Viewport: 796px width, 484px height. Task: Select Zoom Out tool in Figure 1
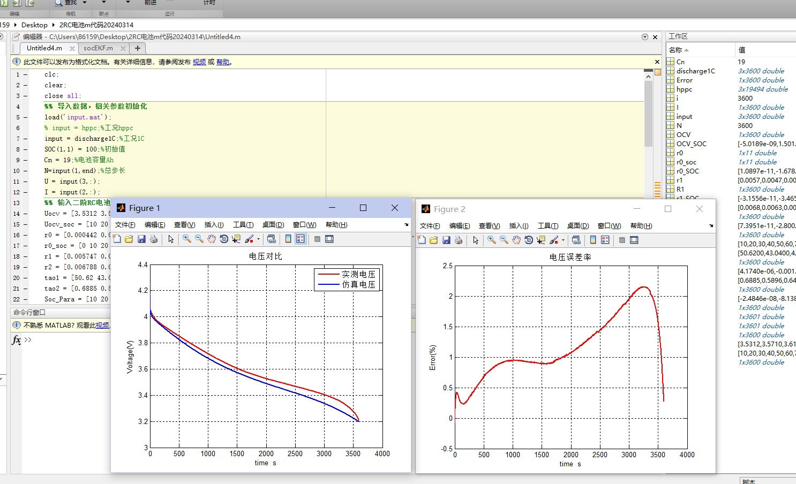tap(199, 239)
